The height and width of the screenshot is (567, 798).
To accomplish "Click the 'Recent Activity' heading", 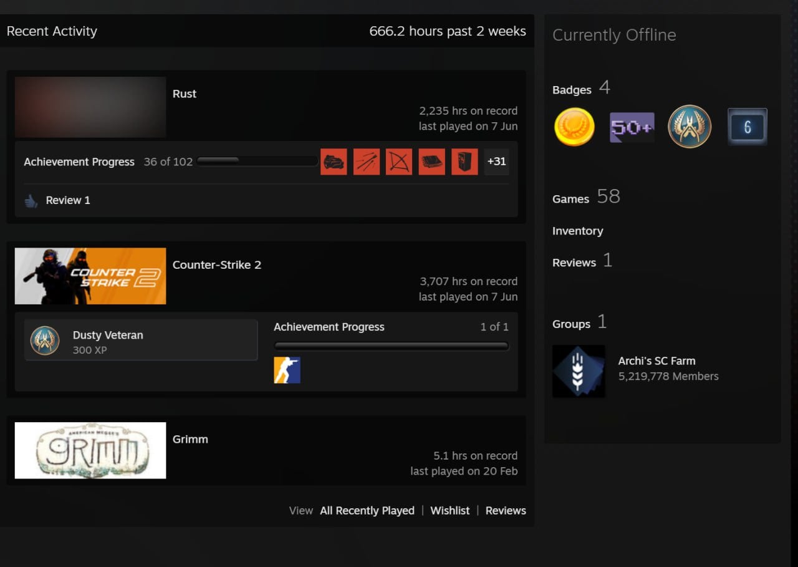I will click(x=52, y=31).
